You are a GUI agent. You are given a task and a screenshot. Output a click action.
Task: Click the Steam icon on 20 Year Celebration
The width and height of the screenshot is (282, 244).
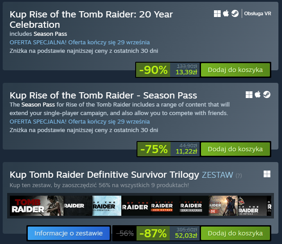coord(235,13)
